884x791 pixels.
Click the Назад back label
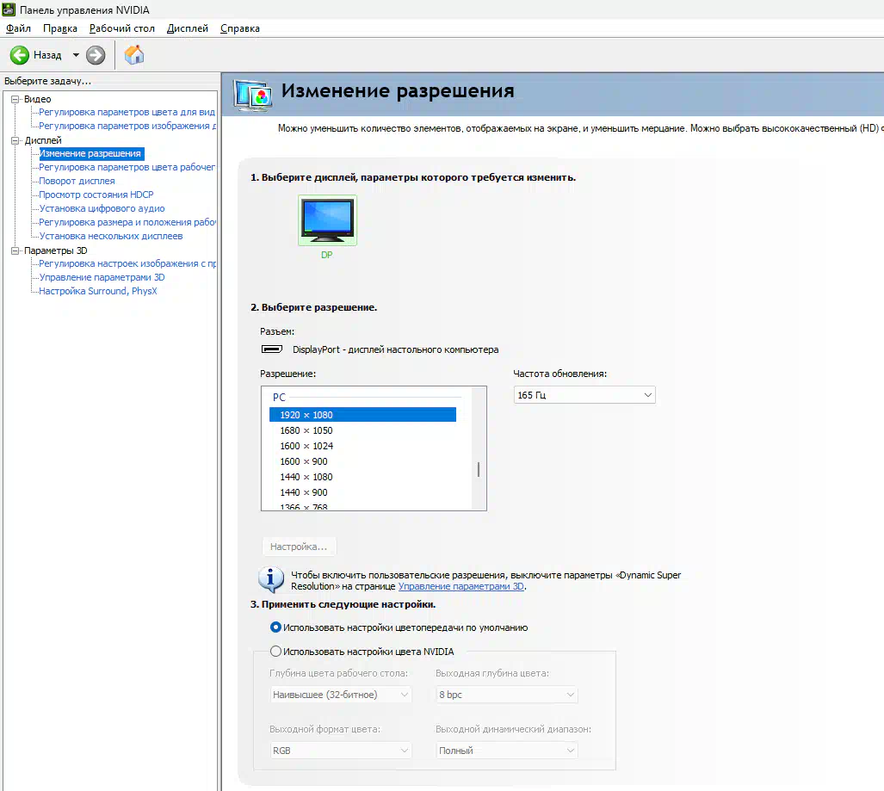pyautogui.click(x=47, y=55)
